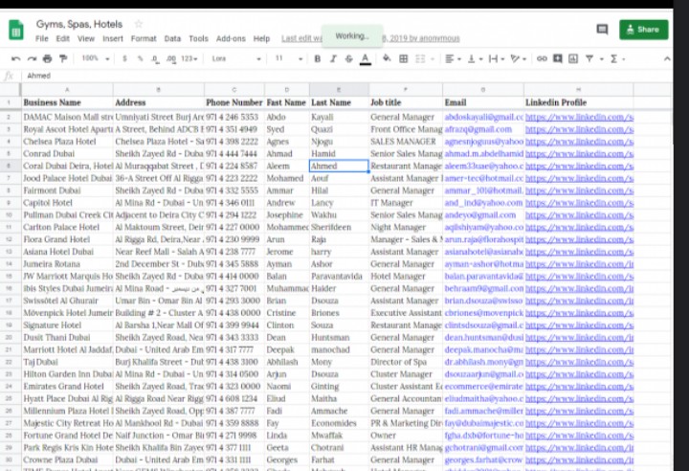
Task: Open the Format menu
Action: point(144,38)
